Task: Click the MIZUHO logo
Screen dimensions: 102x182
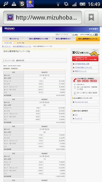Action: point(9,29)
